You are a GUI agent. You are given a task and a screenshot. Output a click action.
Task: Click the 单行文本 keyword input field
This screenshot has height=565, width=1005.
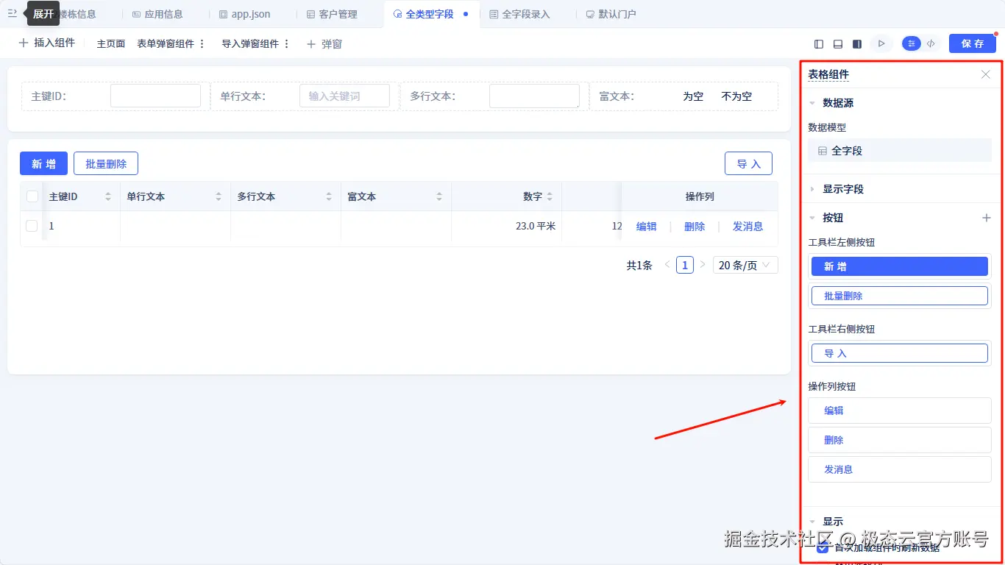click(344, 96)
